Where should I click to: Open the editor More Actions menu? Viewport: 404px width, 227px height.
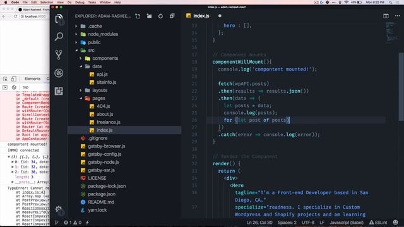[397, 16]
